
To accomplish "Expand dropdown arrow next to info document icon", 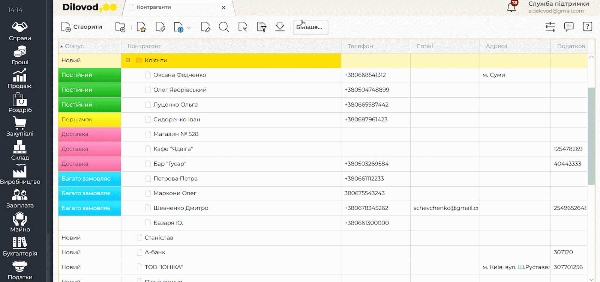I will click(x=189, y=27).
